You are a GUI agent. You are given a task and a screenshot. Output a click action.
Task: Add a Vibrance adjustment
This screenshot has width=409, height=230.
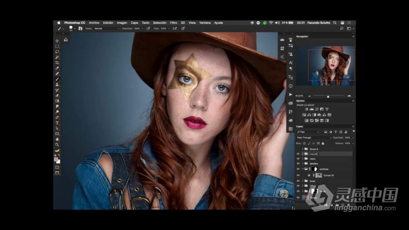327,109
